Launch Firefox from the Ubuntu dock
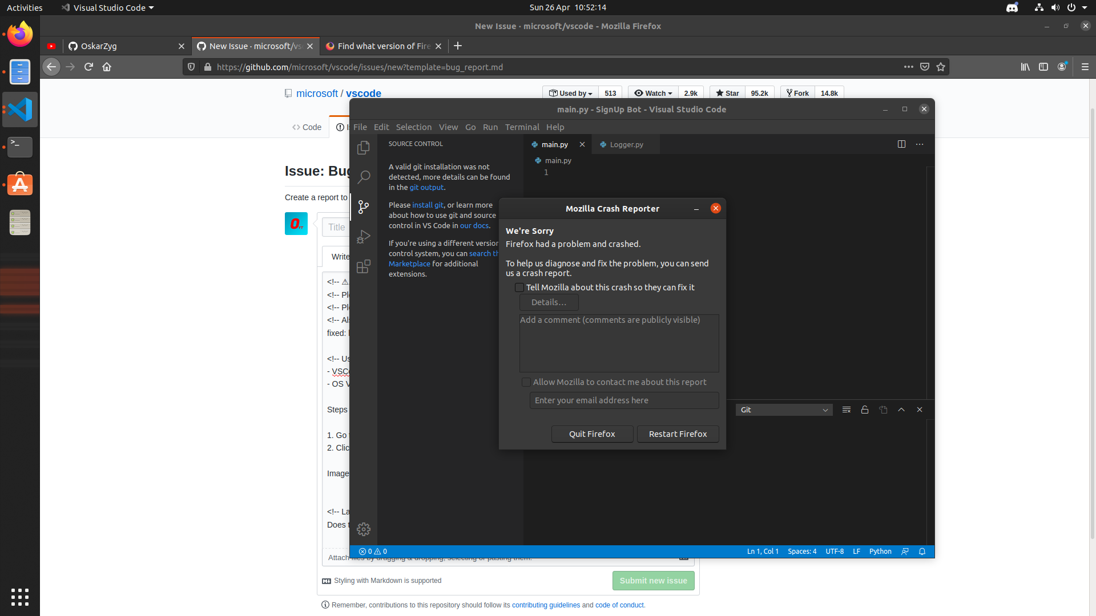Image resolution: width=1096 pixels, height=616 pixels. [19, 34]
